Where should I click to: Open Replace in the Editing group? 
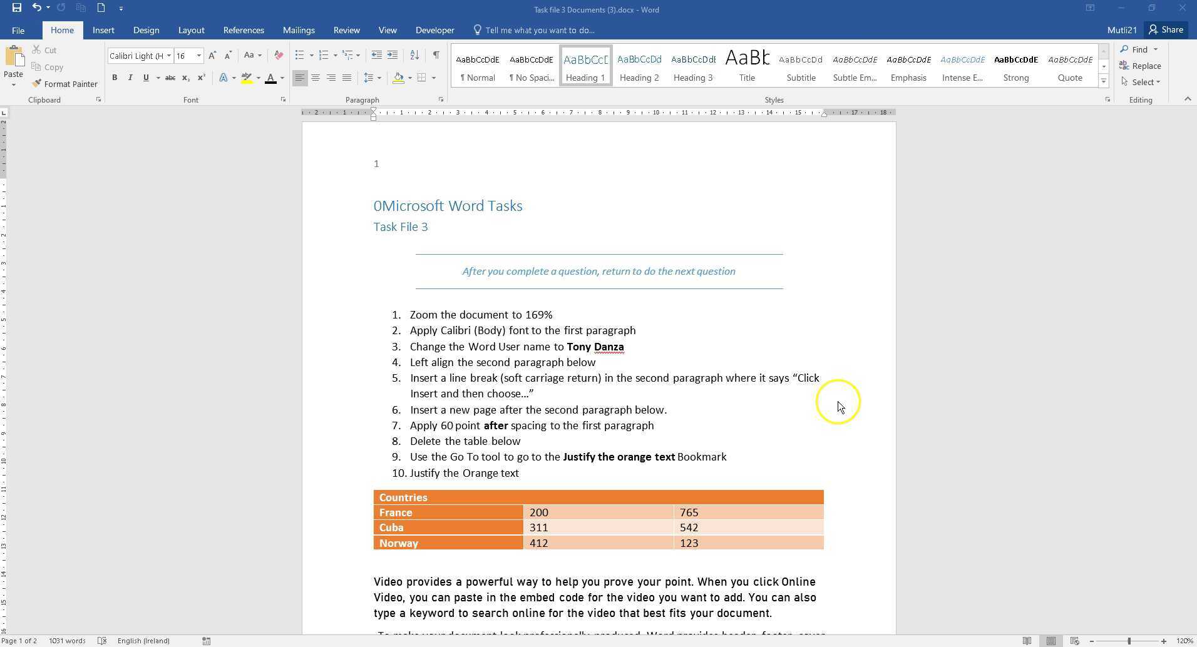pyautogui.click(x=1145, y=66)
